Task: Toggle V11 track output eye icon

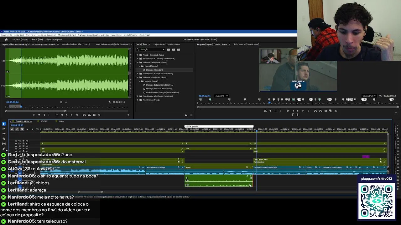Action: pyautogui.click(x=27, y=141)
